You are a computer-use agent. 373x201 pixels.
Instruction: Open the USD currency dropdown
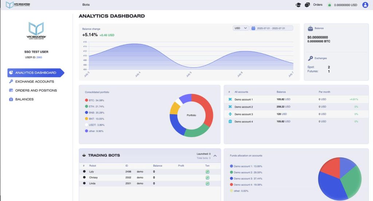coord(240,28)
